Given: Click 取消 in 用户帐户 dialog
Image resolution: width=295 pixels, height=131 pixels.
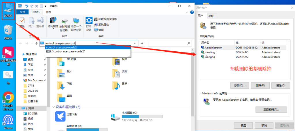Looking at the screenshot, I should (x=264, y=125).
